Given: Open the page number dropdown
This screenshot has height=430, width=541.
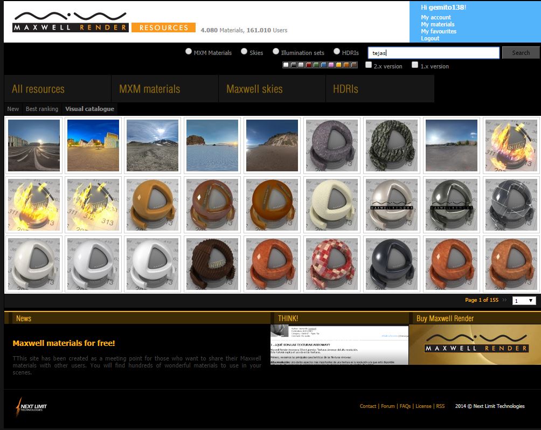Looking at the screenshot, I should coord(524,301).
